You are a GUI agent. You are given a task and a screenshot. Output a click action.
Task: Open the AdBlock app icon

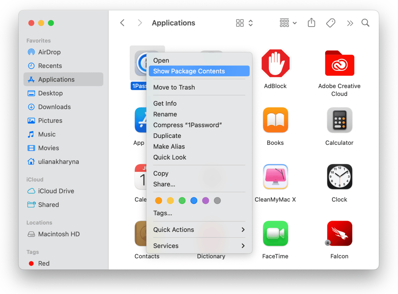(275, 63)
